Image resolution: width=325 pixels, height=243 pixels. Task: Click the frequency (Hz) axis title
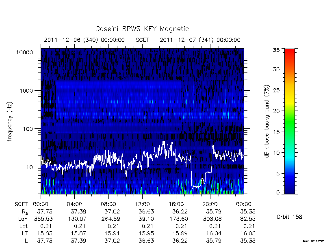(10, 122)
